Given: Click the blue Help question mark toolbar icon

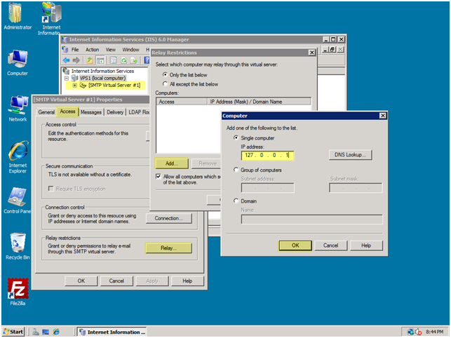Looking at the screenshot, I should [147, 60].
